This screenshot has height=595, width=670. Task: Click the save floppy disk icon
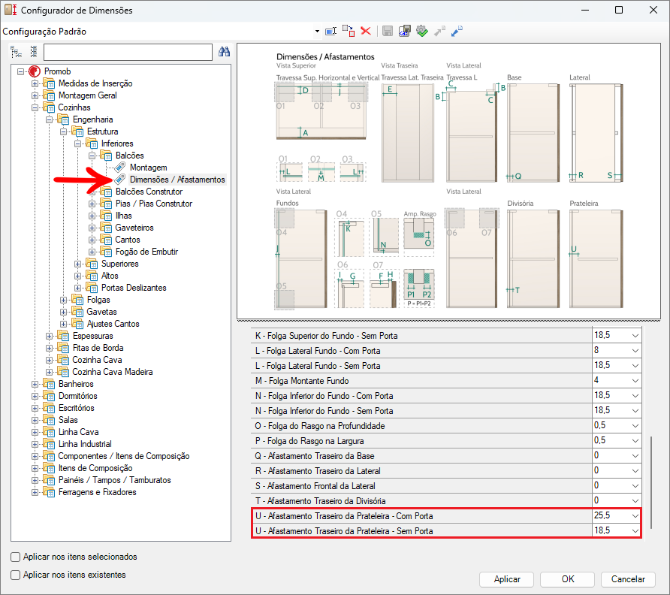388,31
